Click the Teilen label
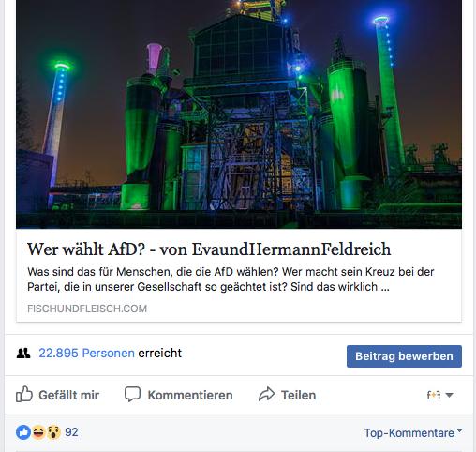476x452 pixels. 298,395
